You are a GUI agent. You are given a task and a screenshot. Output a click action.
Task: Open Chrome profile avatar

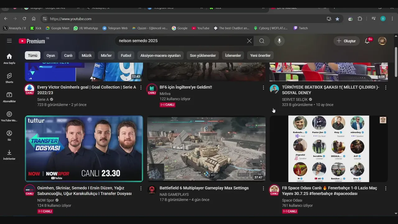pos(383,19)
